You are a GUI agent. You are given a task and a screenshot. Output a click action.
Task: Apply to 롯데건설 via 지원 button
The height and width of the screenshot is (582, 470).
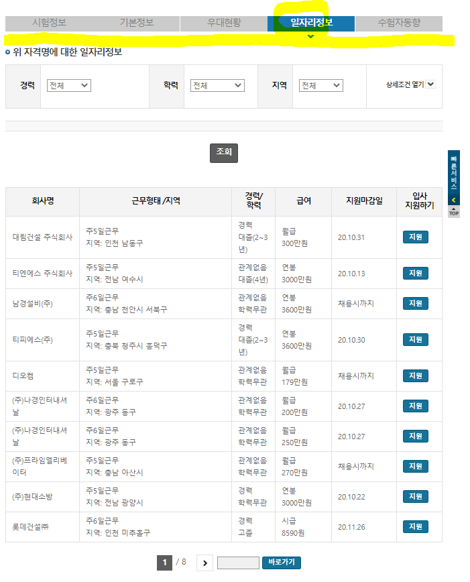[x=416, y=526]
